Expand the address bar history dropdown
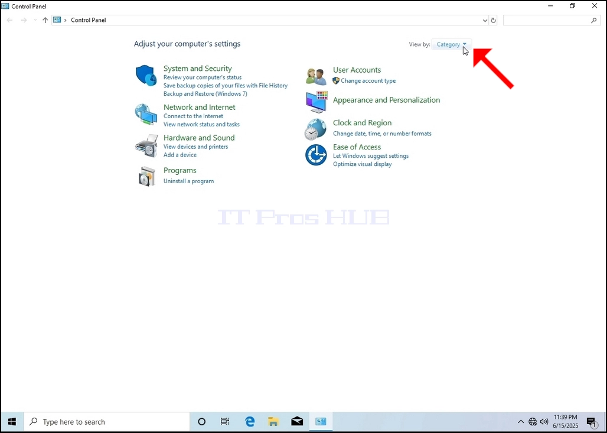 point(485,21)
